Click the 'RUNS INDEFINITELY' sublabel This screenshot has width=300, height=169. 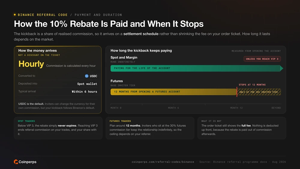click(123, 62)
